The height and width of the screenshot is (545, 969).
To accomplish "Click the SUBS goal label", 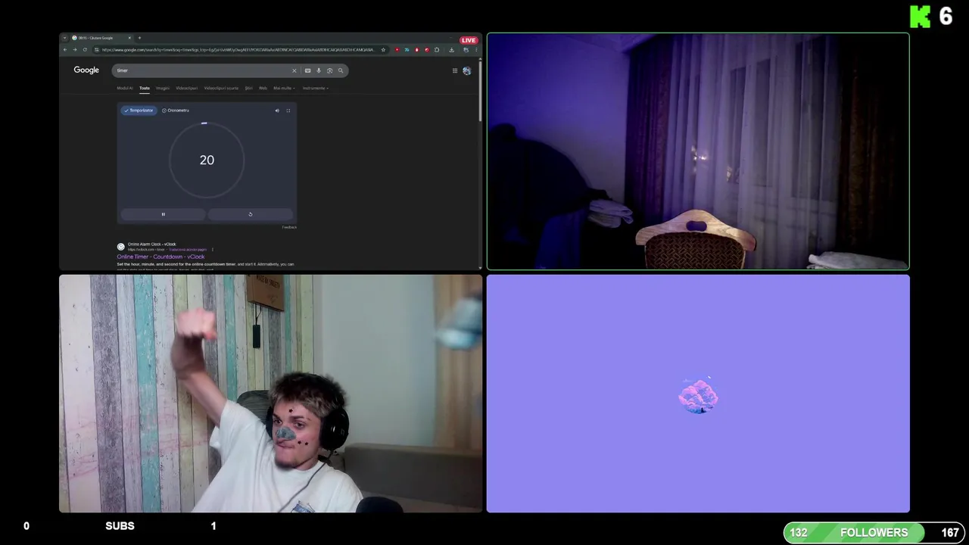I will [x=120, y=526].
